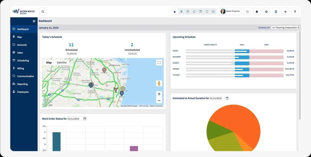
Task: Open Billing from the sidebar
Action: click(21, 68)
